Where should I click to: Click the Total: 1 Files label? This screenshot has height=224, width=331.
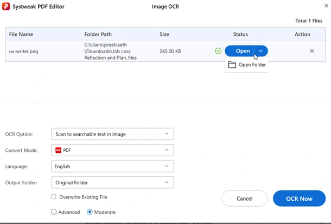click(x=309, y=21)
